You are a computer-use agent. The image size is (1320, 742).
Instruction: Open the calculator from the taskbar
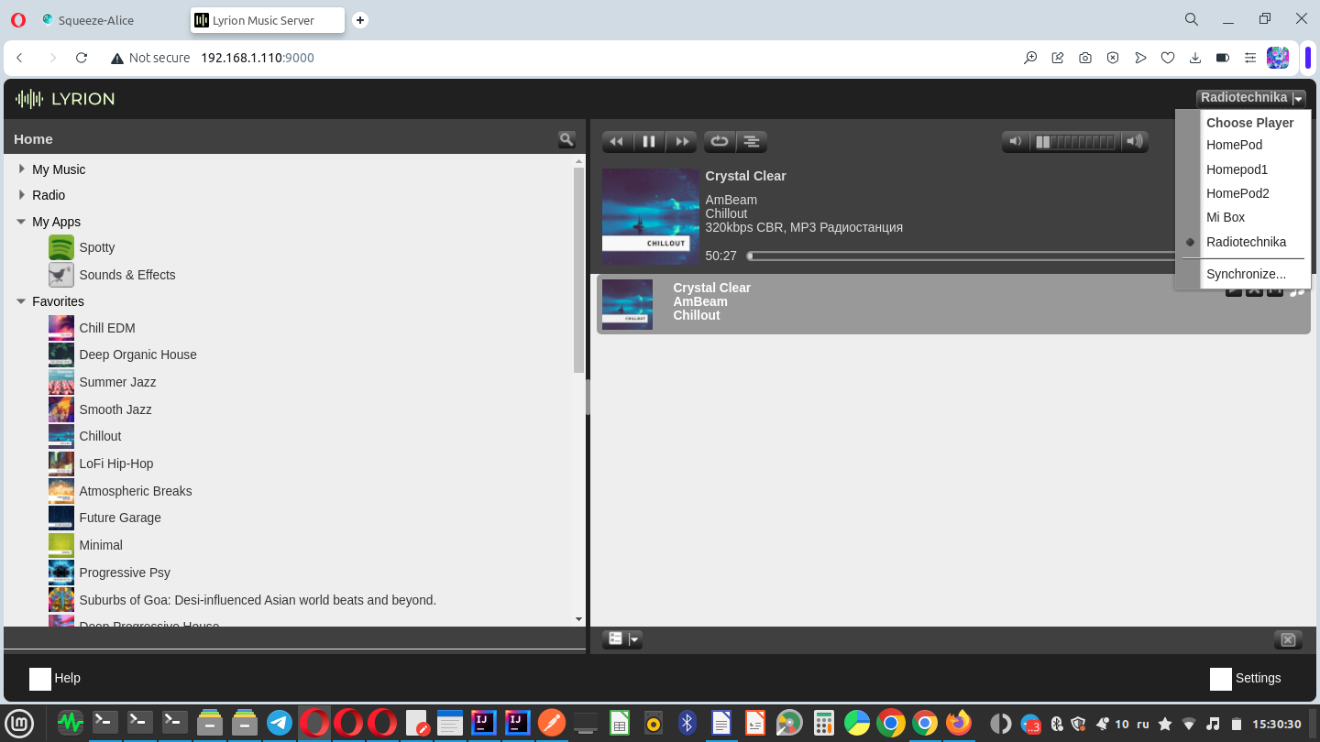click(823, 723)
